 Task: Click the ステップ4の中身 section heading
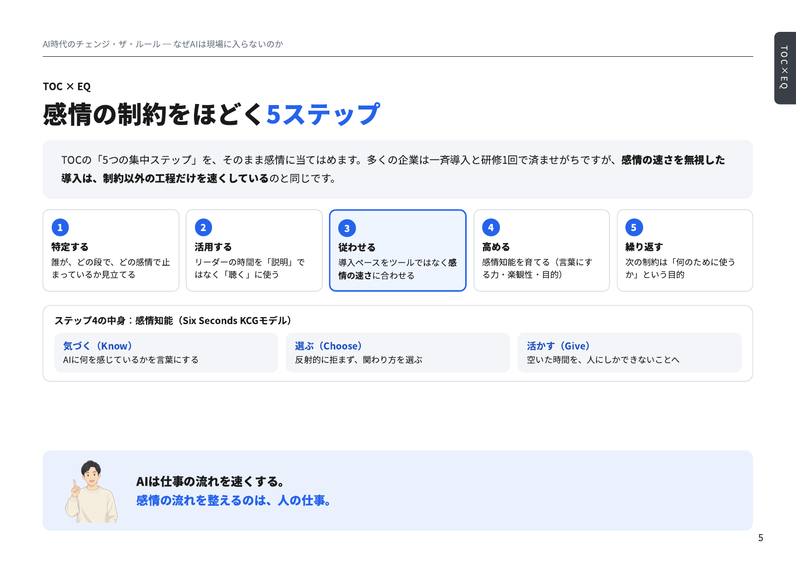click(173, 321)
